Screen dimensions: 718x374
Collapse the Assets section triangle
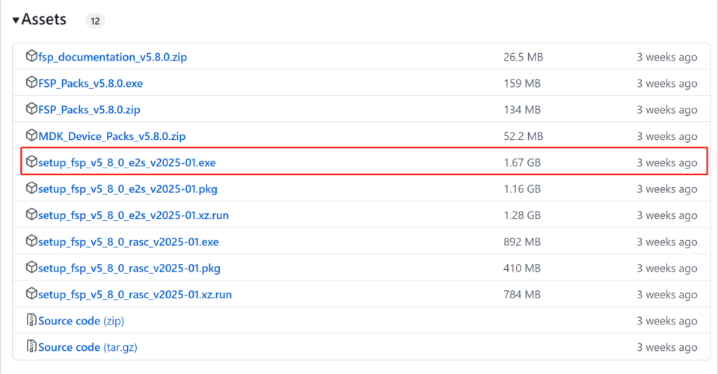tap(16, 20)
